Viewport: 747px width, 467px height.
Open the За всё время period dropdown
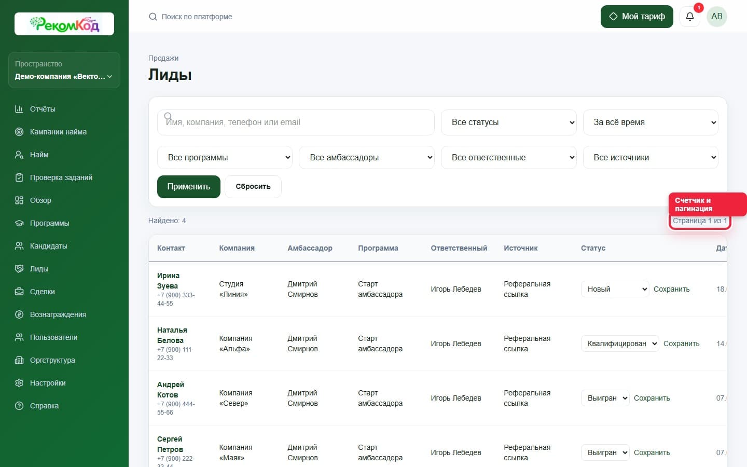[x=651, y=122]
